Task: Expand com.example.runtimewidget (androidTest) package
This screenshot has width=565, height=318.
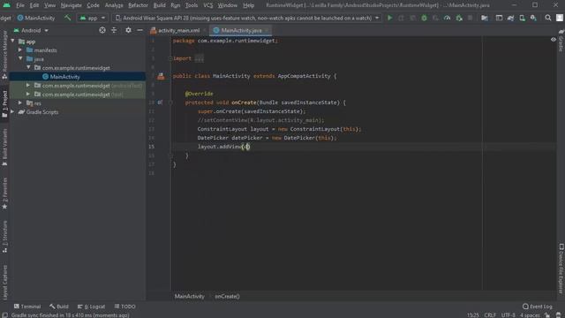Action: [x=28, y=86]
